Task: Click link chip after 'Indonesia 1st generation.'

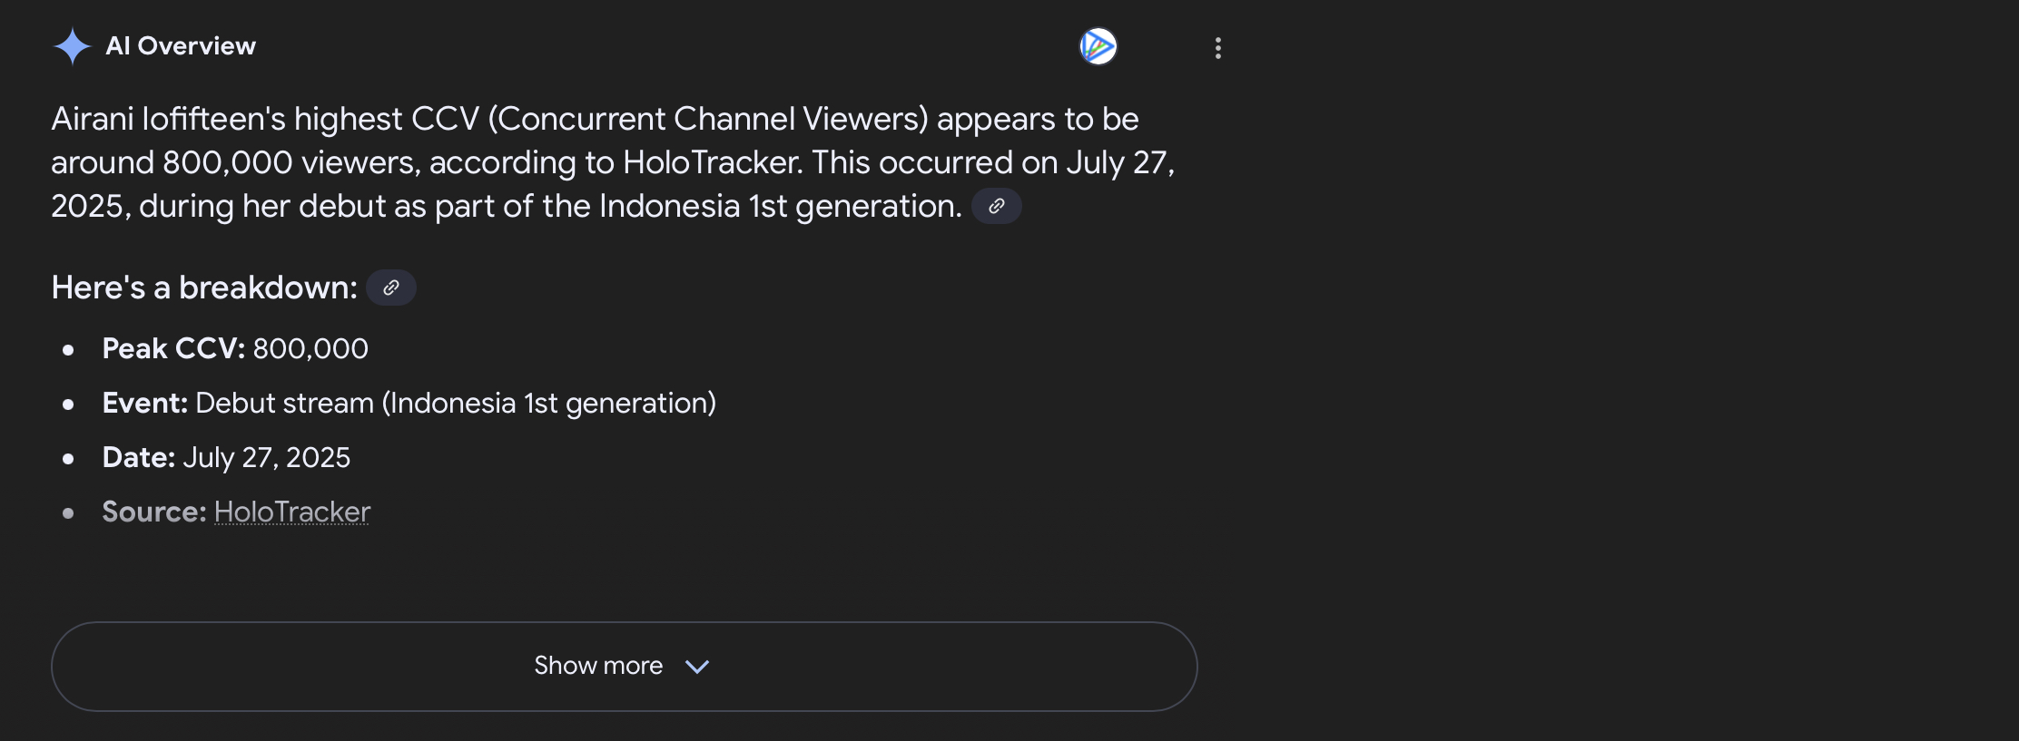Action: [997, 206]
